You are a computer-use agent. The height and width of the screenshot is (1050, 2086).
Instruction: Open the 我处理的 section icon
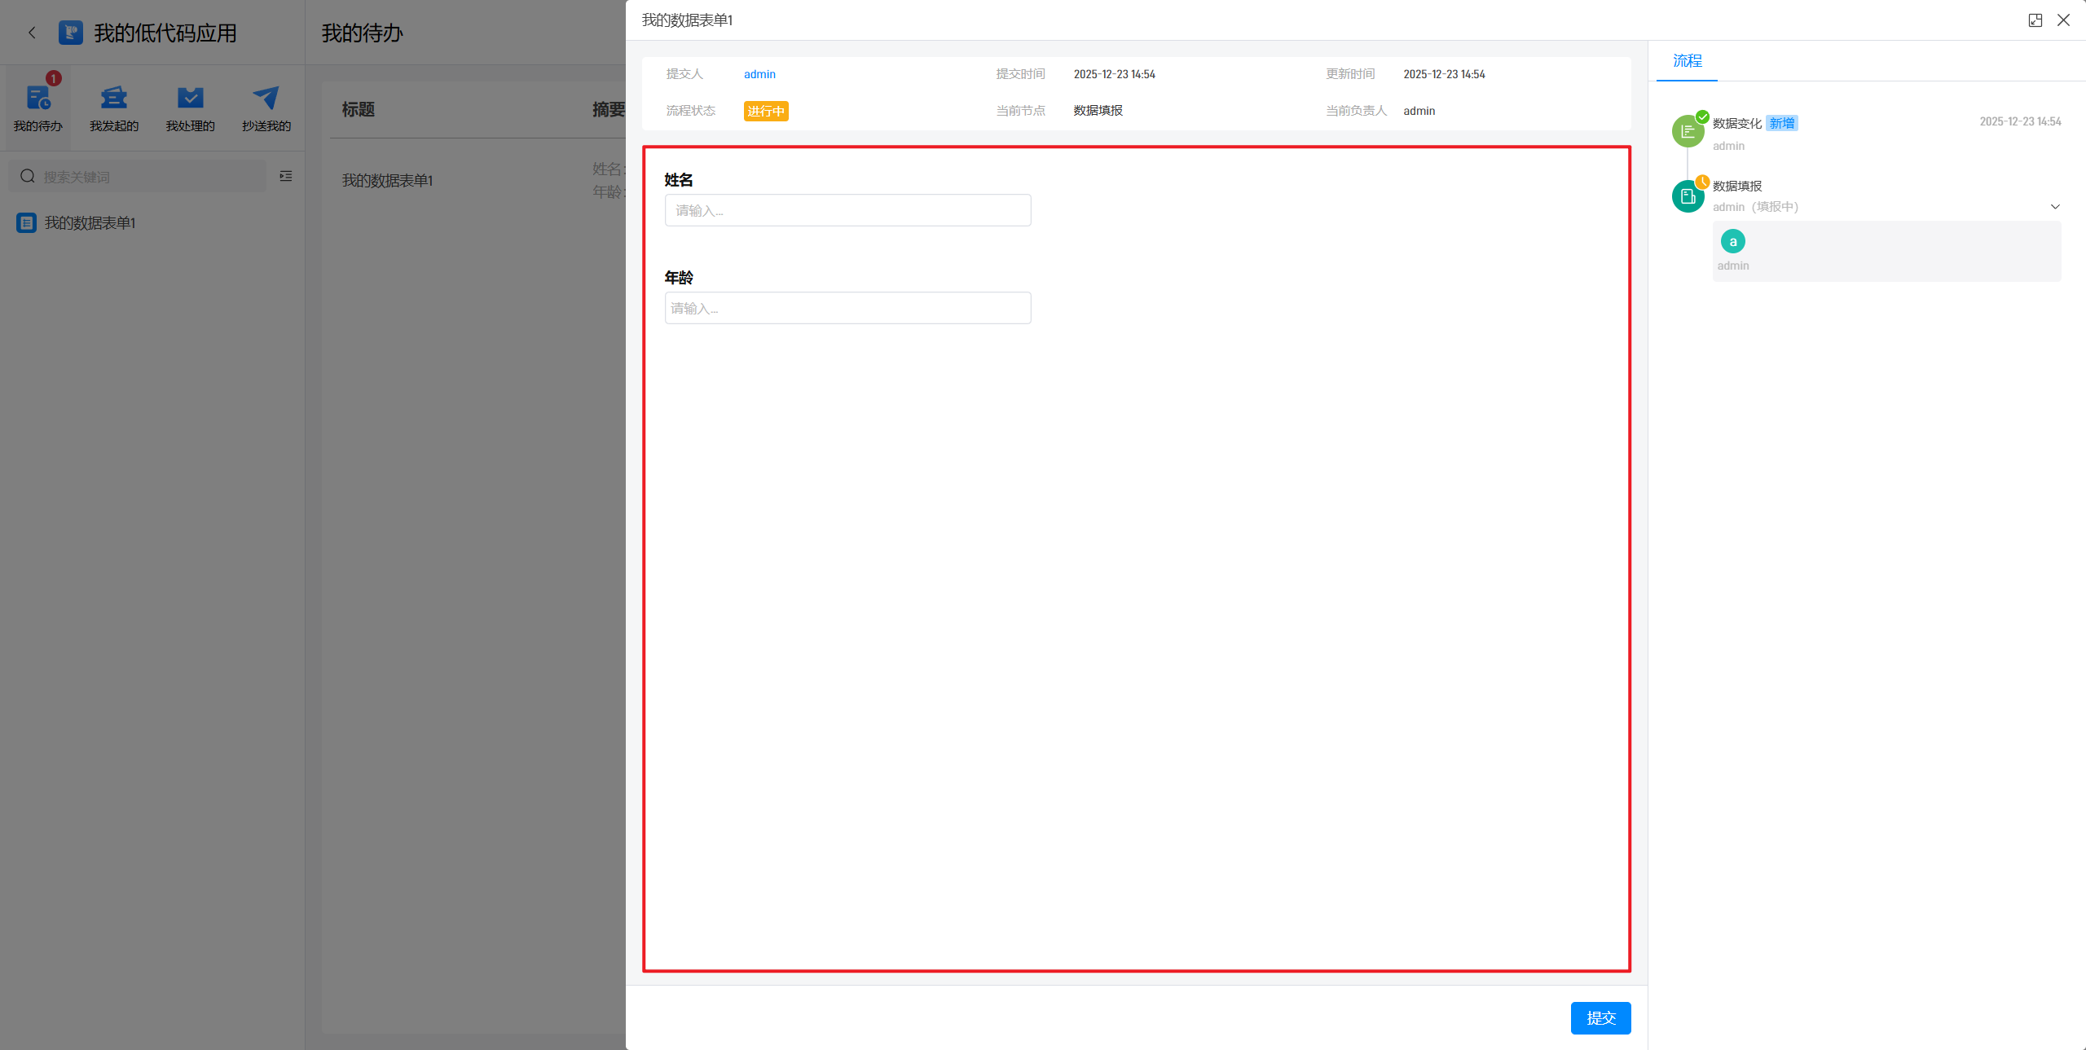(x=190, y=99)
